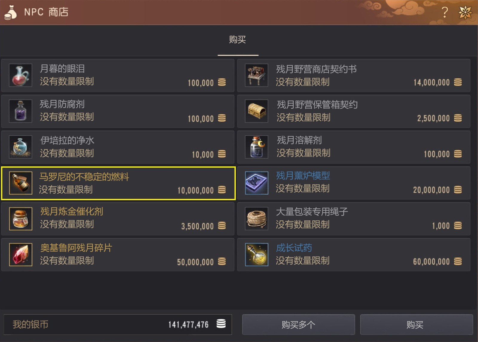The image size is (478, 342).
Task: Select the 残月野营商店契约书 table icon
Action: pos(257,75)
